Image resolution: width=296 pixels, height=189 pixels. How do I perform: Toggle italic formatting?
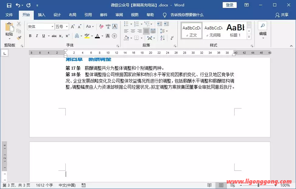(37, 36)
